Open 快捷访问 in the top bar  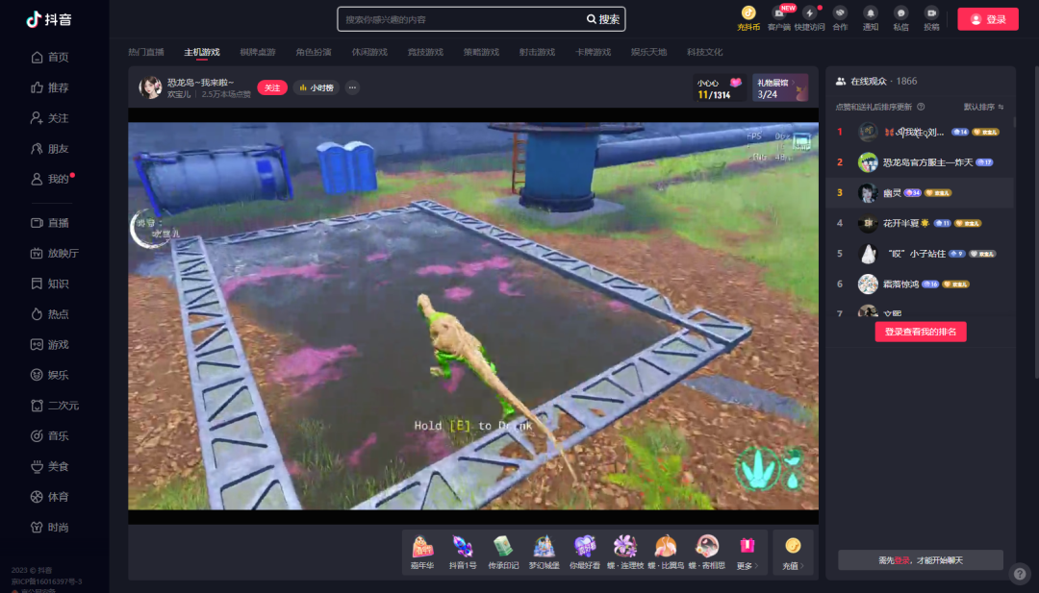(809, 18)
